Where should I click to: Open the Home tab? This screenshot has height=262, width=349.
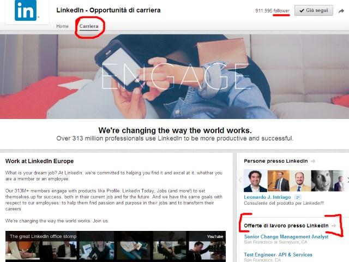[62, 26]
